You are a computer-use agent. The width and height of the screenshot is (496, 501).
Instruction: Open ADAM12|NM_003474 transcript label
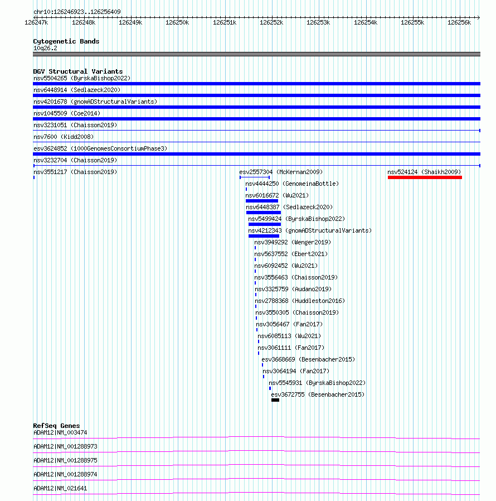point(60,432)
